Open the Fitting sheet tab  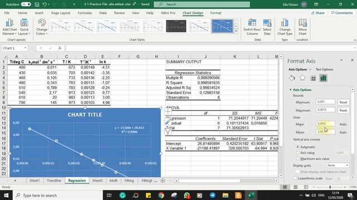pyautogui.click(x=129, y=181)
